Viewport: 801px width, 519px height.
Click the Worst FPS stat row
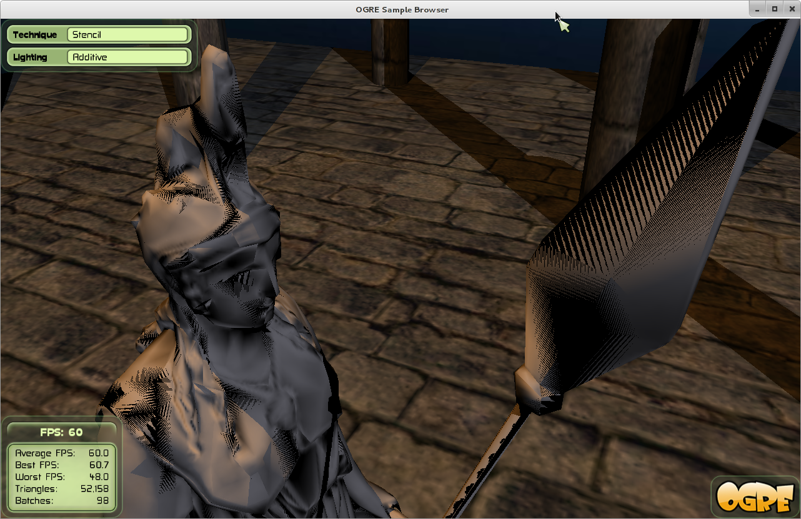(61, 477)
